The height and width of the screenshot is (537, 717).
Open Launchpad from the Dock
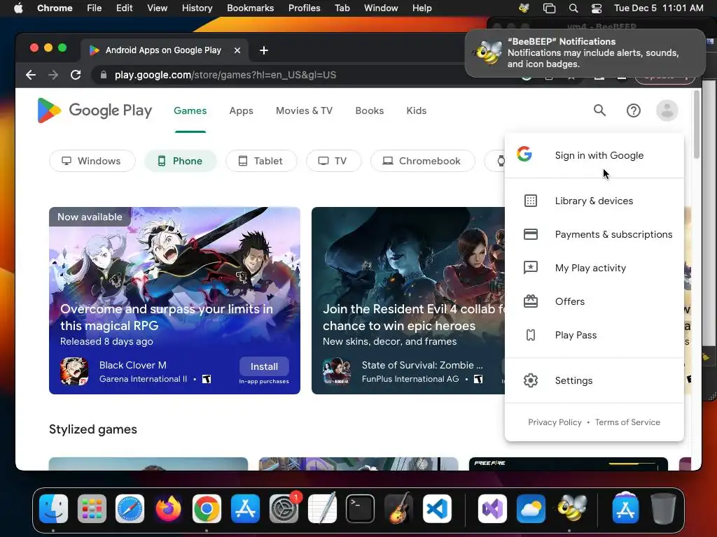92,509
